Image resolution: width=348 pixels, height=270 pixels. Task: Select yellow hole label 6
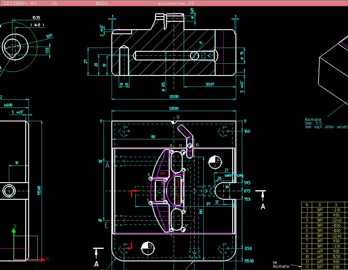click(149, 174)
